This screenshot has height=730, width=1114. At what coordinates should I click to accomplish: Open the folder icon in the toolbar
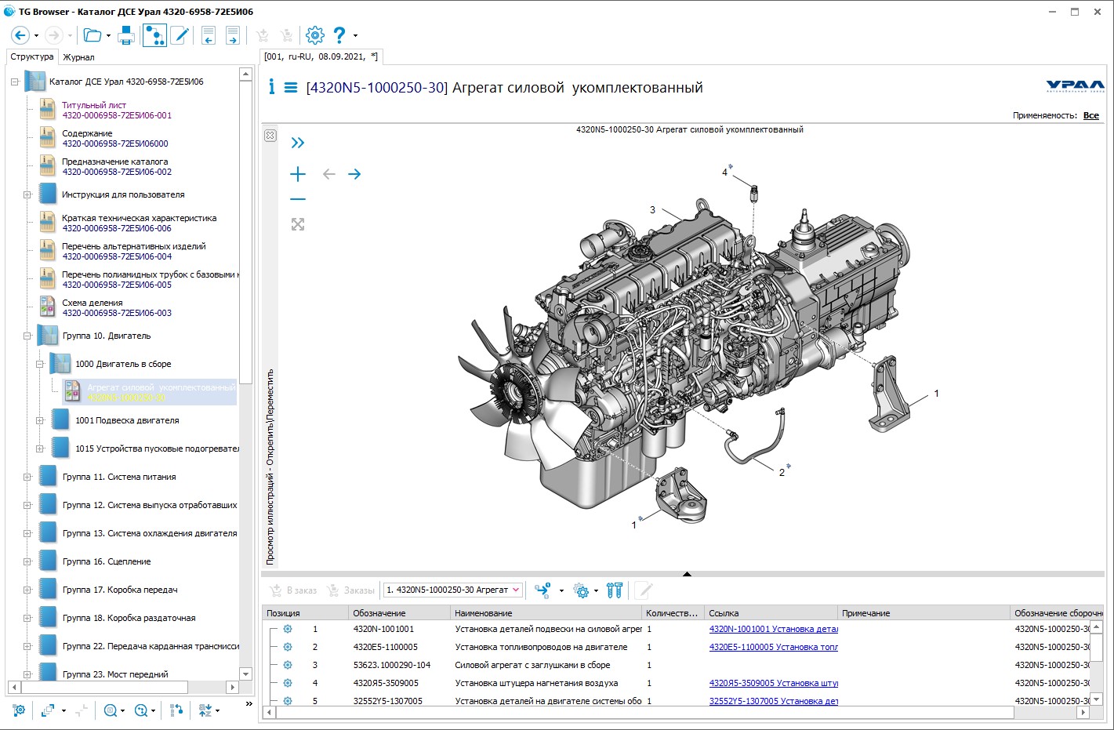tap(92, 35)
